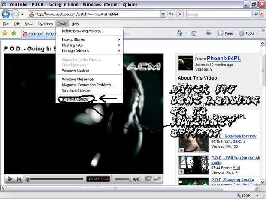This screenshot has height=199, width=266.
Task: Click the search magnifier icon
Action: click(x=255, y=14)
